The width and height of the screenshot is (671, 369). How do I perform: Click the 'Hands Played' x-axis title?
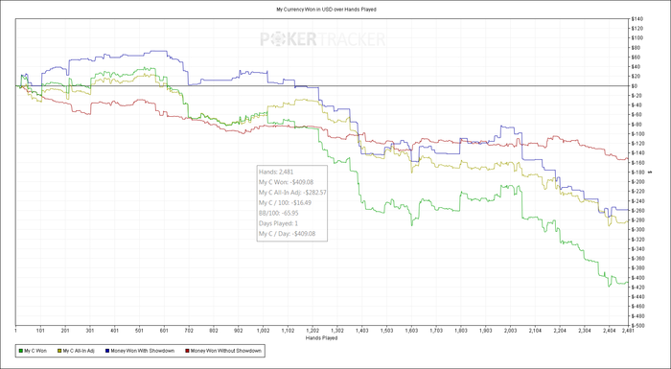click(321, 337)
